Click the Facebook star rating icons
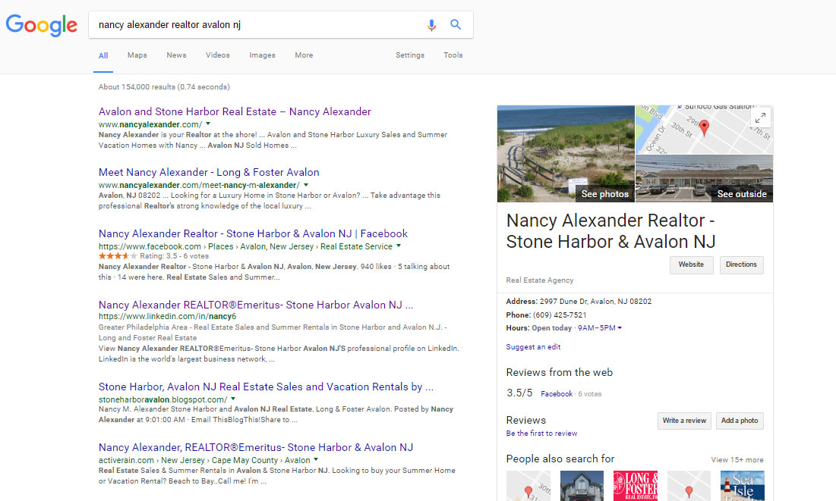The width and height of the screenshot is (836, 501). (x=117, y=256)
